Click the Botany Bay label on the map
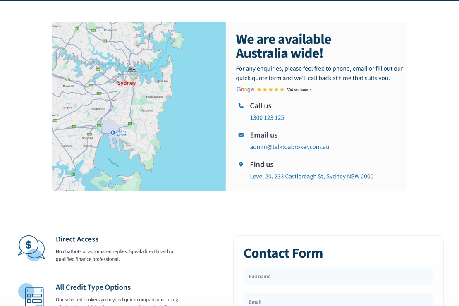 click(x=114, y=163)
